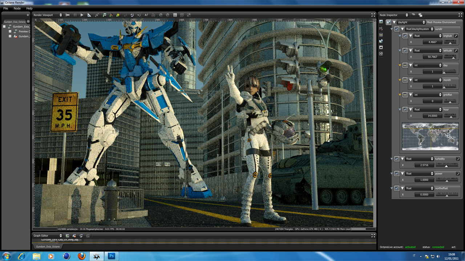
Task: Maximize the Render Viewport panel
Action: click(373, 15)
